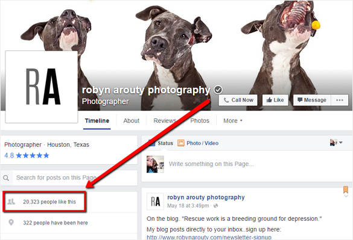Click the Photo / Video icon
353x240 pixels.
181,143
